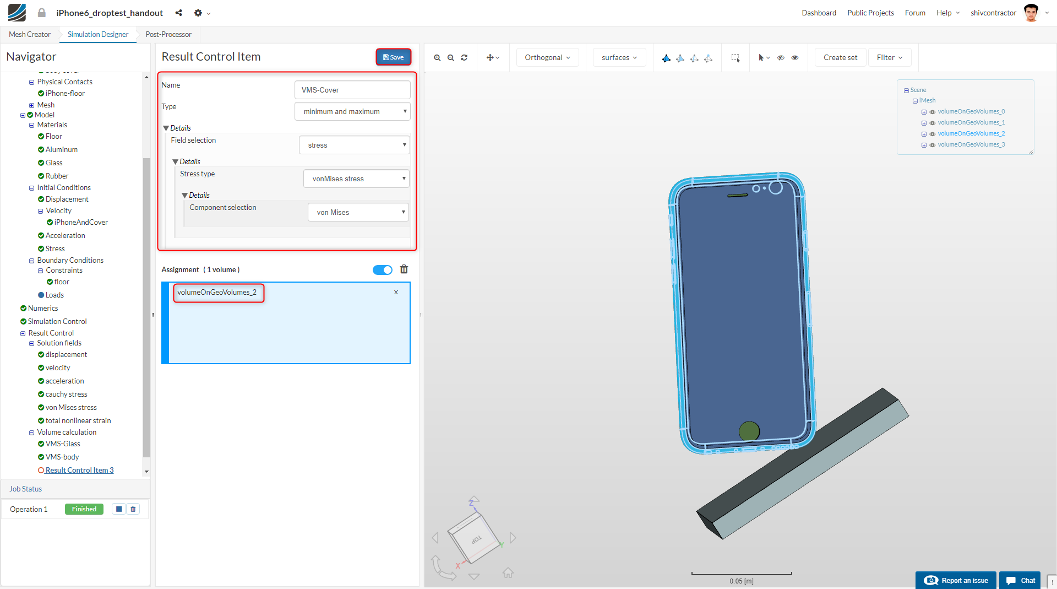Reset the view with the refresh icon
Viewport: 1057px width, 589px height.
(x=464, y=58)
